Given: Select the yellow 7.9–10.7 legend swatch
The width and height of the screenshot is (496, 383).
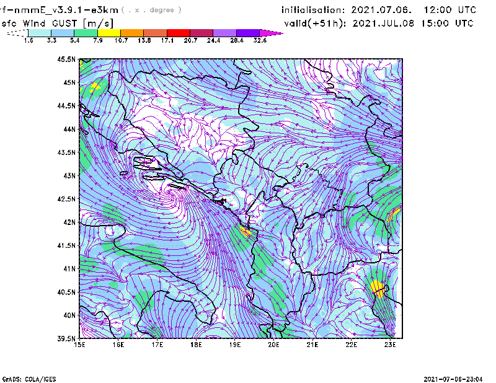Looking at the screenshot, I should [x=109, y=33].
